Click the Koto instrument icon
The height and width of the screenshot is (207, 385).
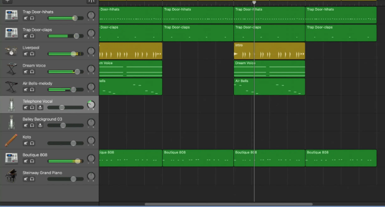[11, 140]
